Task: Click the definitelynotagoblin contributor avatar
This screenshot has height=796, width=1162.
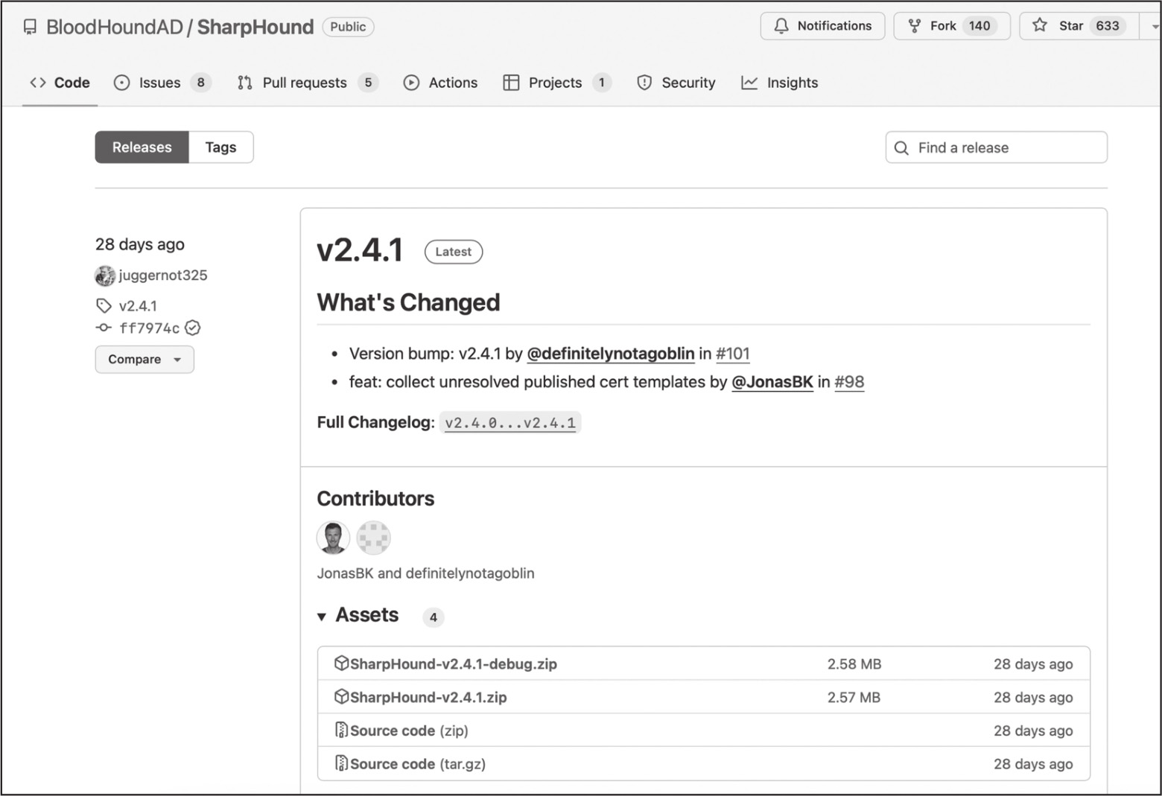Action: (373, 538)
